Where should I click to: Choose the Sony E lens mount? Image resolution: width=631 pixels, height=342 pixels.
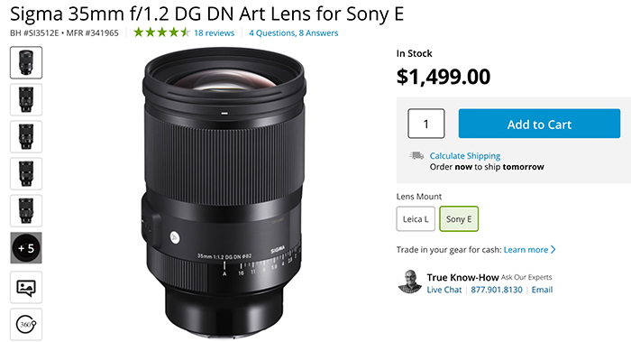pyautogui.click(x=459, y=218)
